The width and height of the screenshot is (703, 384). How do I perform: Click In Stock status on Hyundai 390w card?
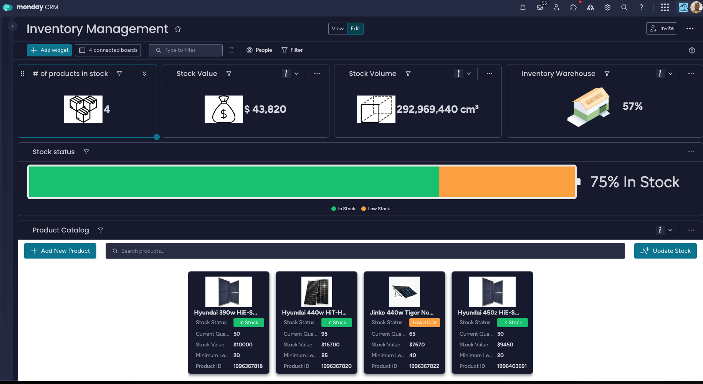249,323
